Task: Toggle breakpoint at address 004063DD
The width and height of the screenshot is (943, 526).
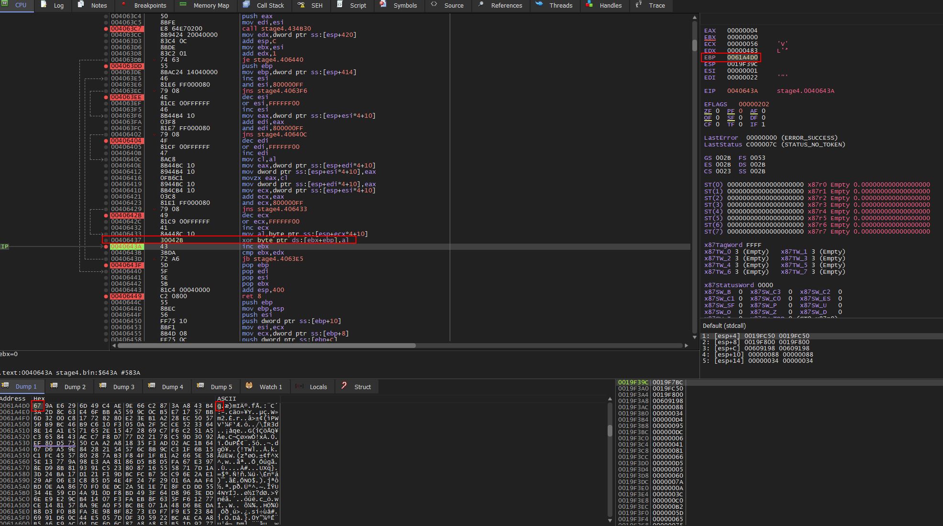Action: pyautogui.click(x=106, y=66)
